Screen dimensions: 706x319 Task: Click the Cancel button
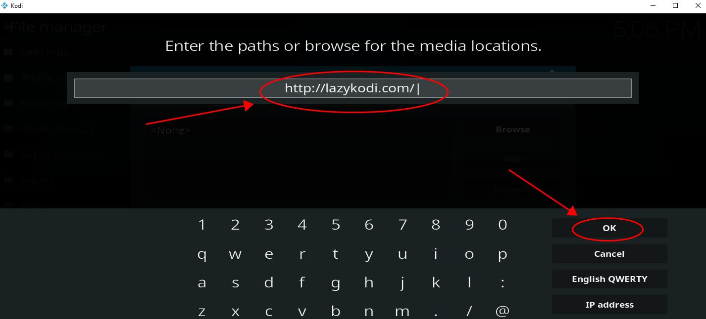[x=609, y=254]
